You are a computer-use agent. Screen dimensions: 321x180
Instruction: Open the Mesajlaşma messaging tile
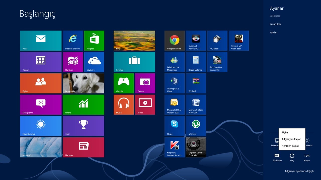point(41,105)
